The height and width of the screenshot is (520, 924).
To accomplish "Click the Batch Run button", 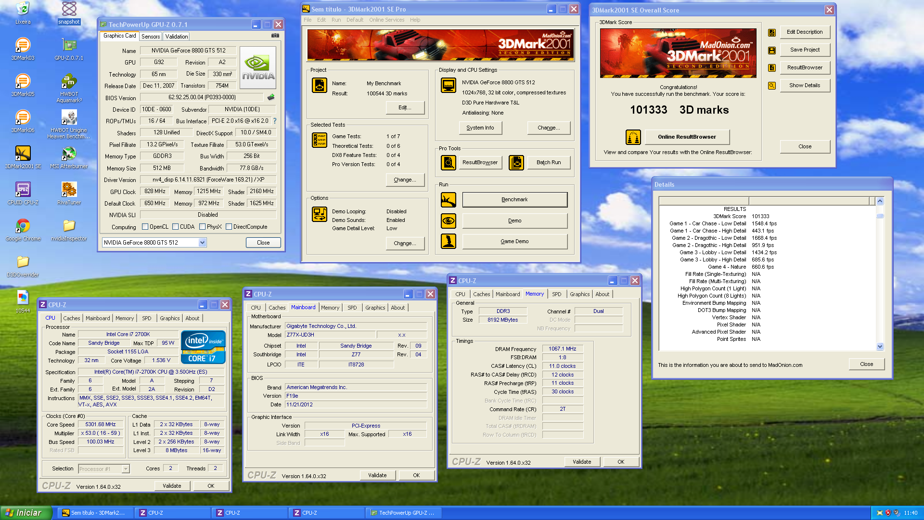I will [549, 162].
